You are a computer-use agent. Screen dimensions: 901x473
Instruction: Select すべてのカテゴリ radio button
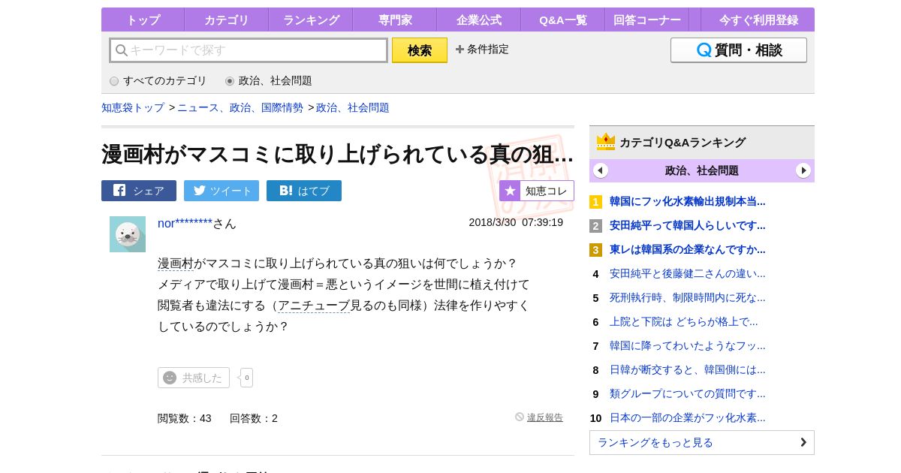point(114,81)
